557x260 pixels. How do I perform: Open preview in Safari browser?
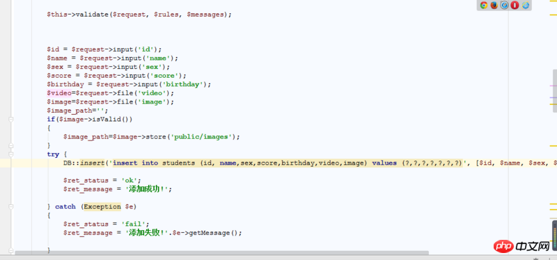pyautogui.click(x=504, y=5)
